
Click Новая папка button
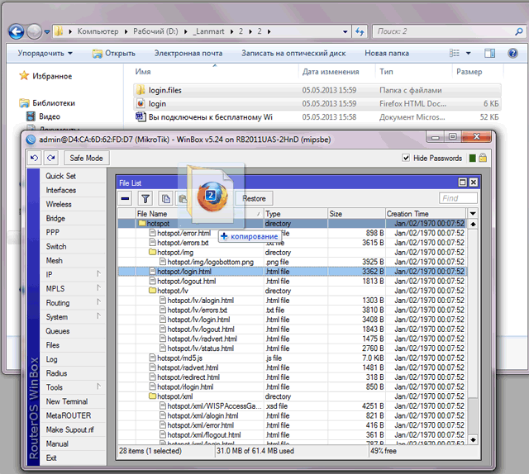[387, 54]
